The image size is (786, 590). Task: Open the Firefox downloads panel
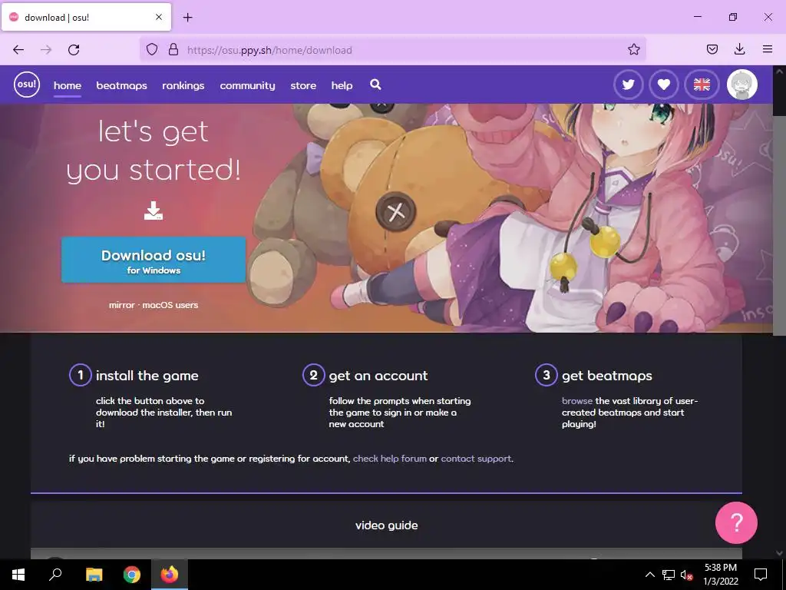tap(739, 49)
